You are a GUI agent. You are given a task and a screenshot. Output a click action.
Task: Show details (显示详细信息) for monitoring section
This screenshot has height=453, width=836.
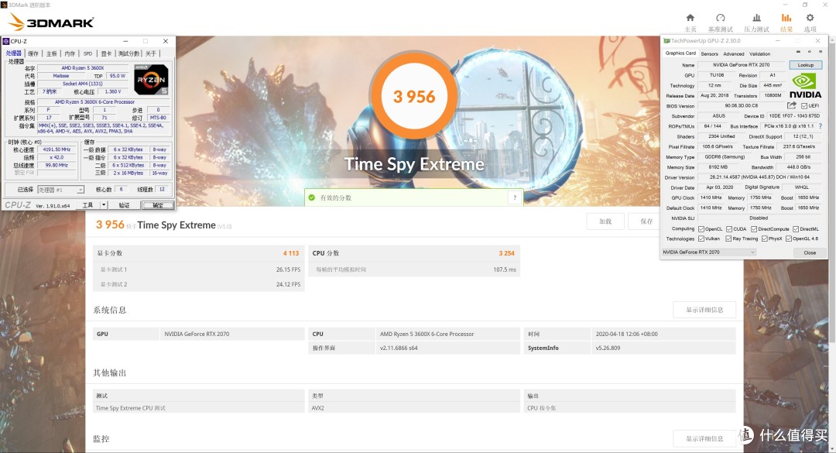[x=704, y=438]
